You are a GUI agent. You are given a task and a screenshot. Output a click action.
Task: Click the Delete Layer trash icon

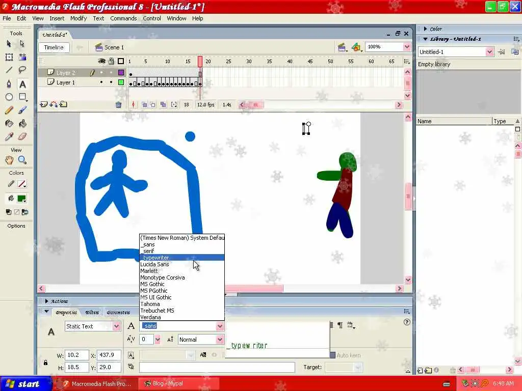118,105
